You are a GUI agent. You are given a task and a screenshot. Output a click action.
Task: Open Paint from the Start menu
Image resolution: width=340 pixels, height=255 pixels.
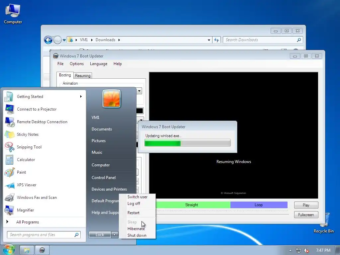[x=44, y=172]
